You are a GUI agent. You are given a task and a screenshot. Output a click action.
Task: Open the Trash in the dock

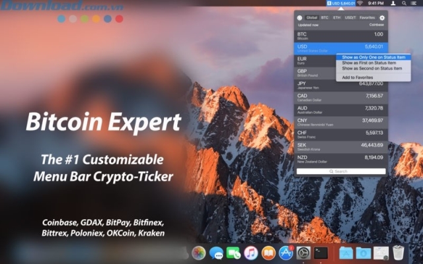[398, 253]
